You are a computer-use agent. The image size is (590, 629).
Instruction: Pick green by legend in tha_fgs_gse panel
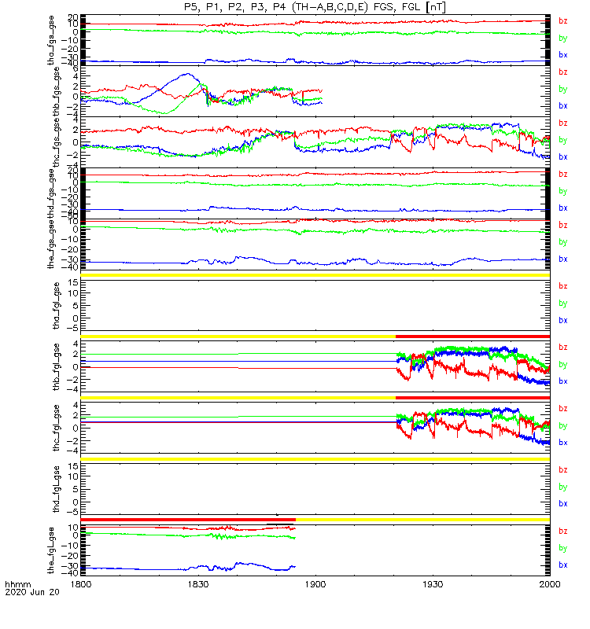pyautogui.click(x=563, y=38)
